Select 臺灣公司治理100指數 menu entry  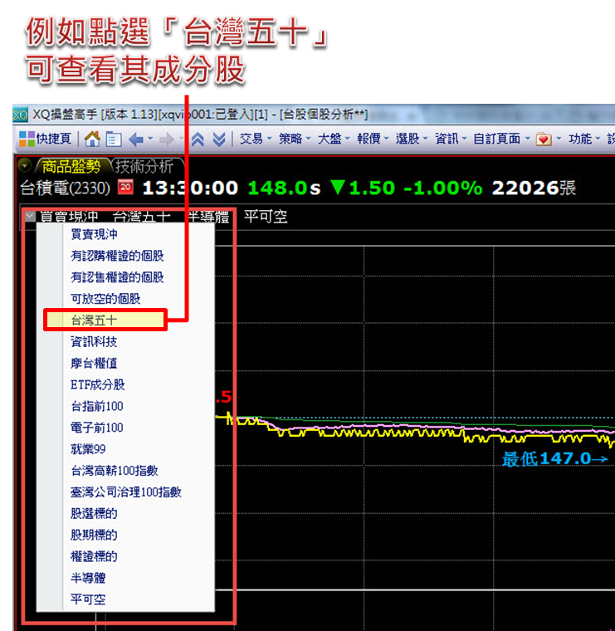click(x=125, y=492)
